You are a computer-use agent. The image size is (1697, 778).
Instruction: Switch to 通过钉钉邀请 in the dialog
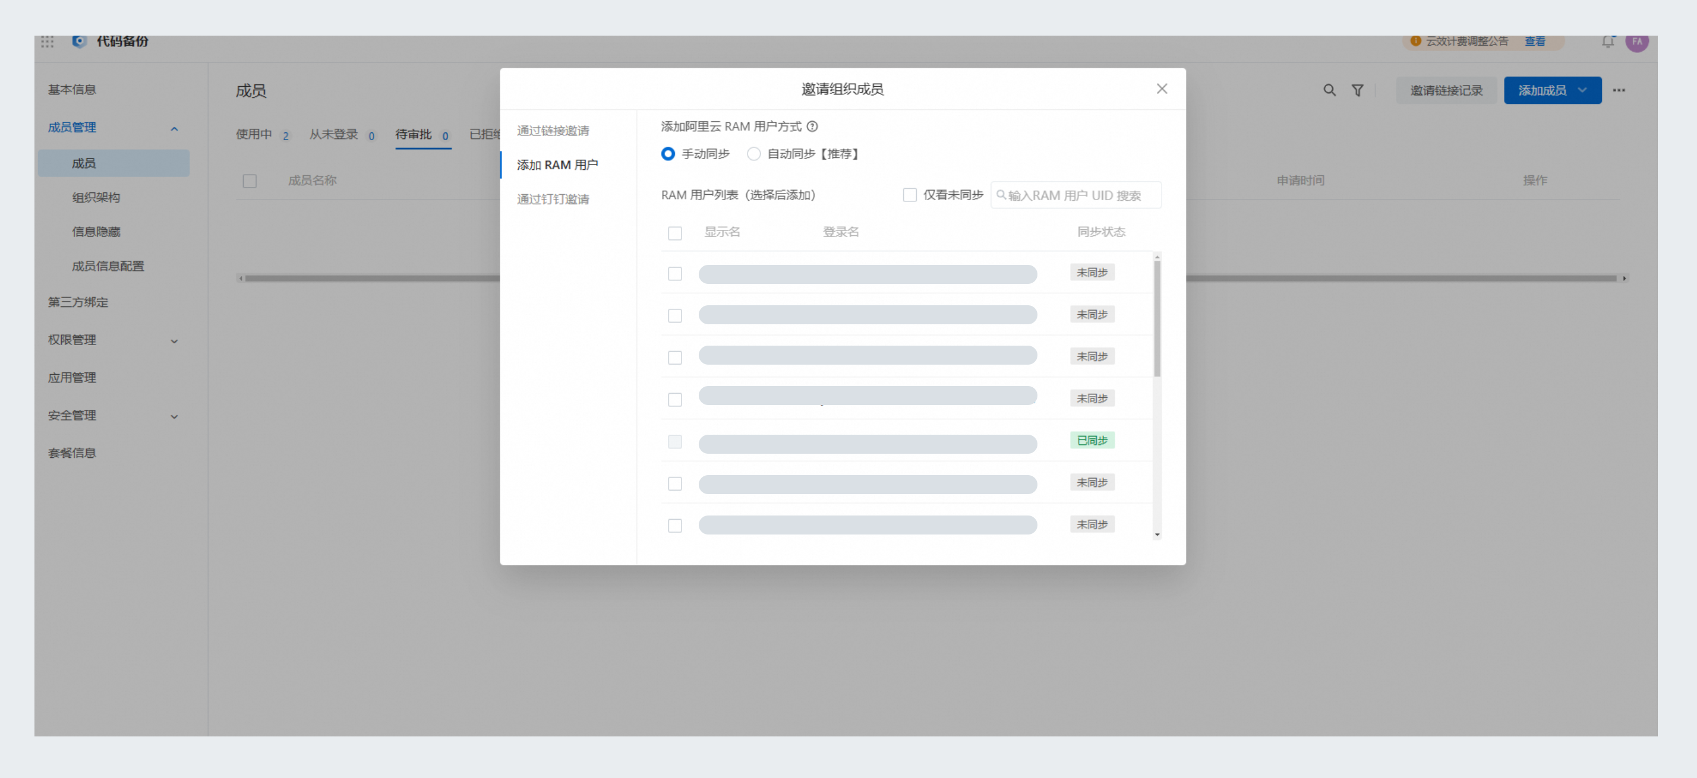pyautogui.click(x=553, y=200)
